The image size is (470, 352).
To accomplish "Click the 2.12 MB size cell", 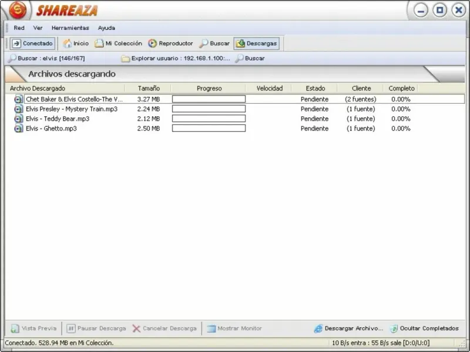I will tap(149, 119).
